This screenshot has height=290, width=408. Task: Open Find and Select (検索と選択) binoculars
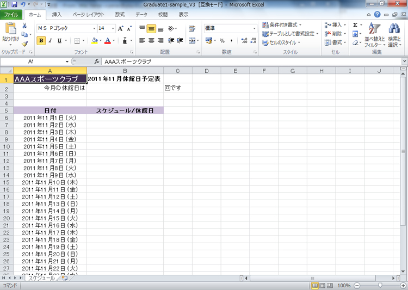(394, 35)
